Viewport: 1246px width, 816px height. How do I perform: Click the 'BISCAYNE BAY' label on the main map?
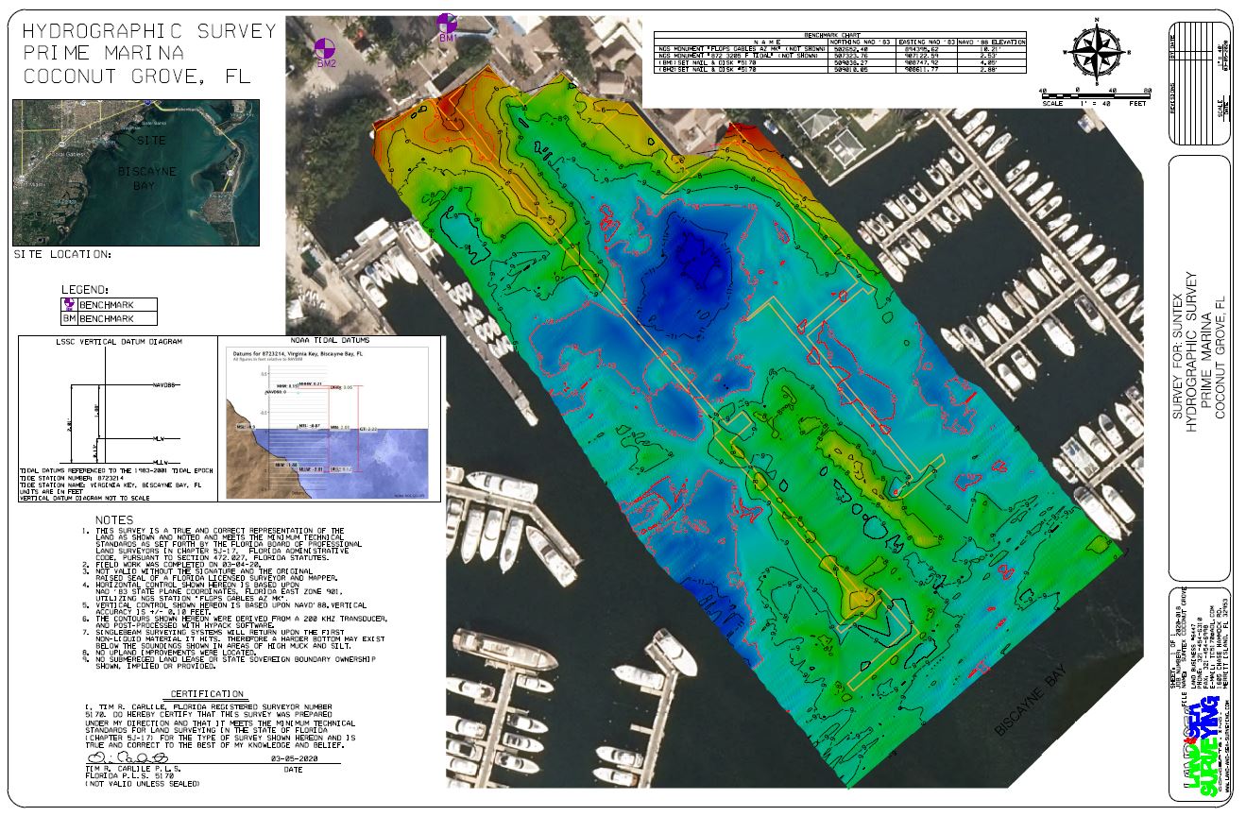click(1030, 699)
